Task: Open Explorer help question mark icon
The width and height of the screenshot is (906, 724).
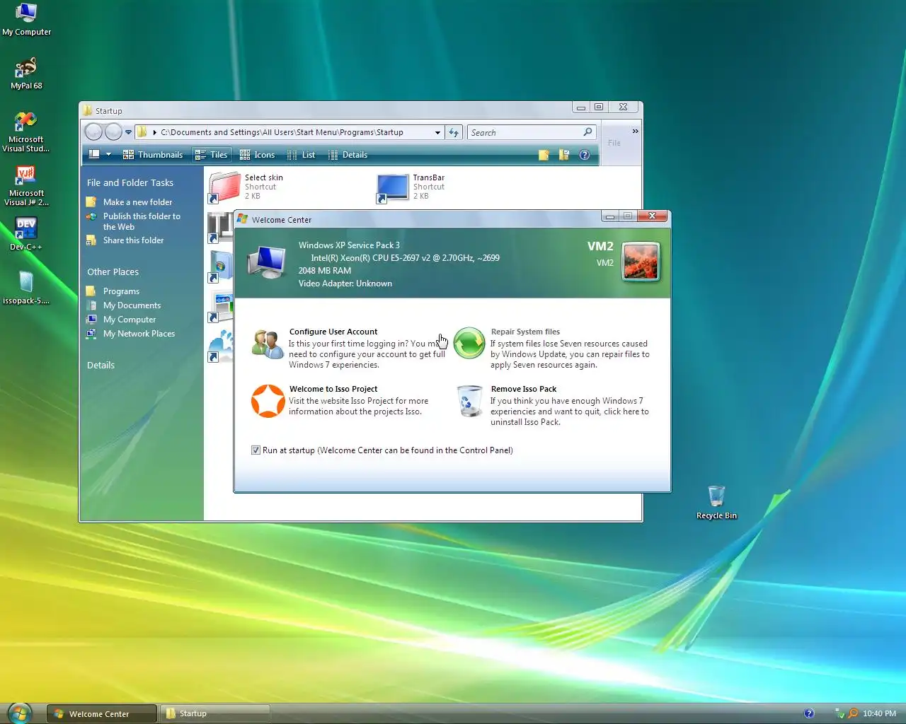Action: [x=585, y=155]
